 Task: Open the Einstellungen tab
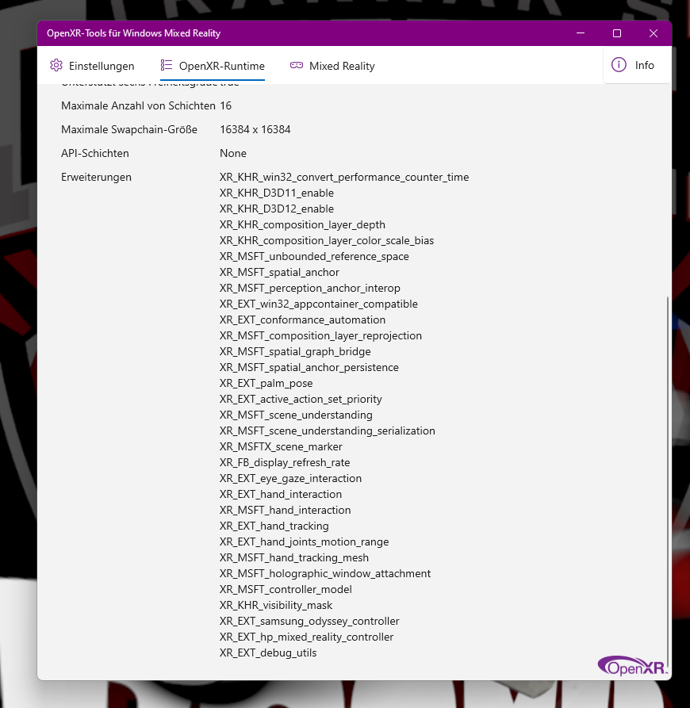coord(92,66)
